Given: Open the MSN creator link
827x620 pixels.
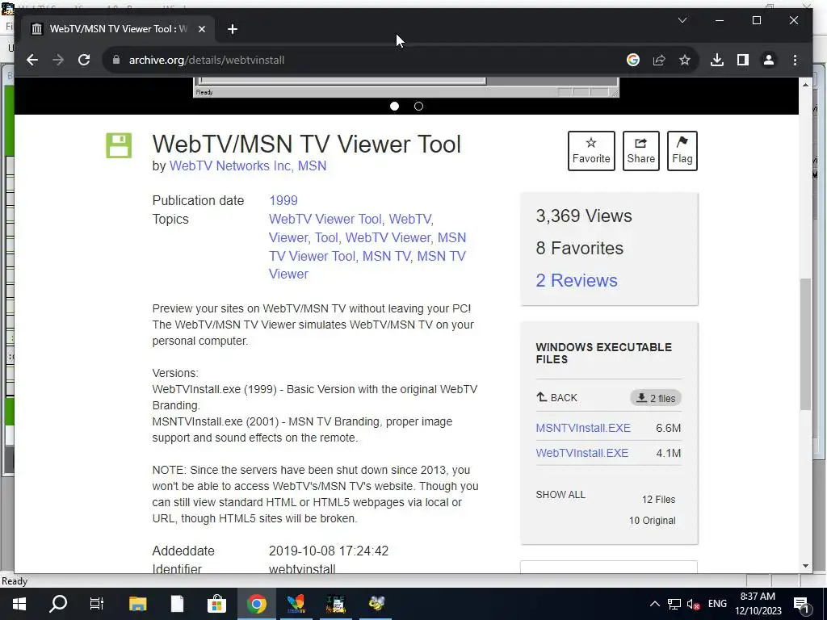Looking at the screenshot, I should click(313, 165).
